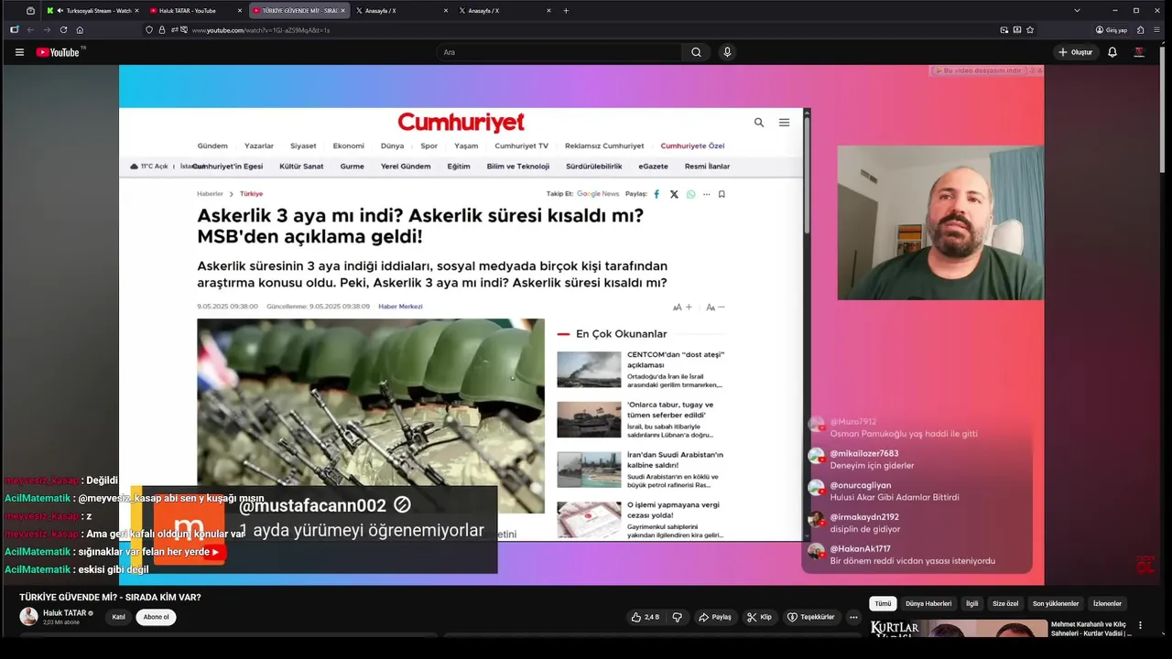Viewport: 1172px width, 659px height.
Task: Open the Oluştur create menu
Action: [x=1076, y=52]
